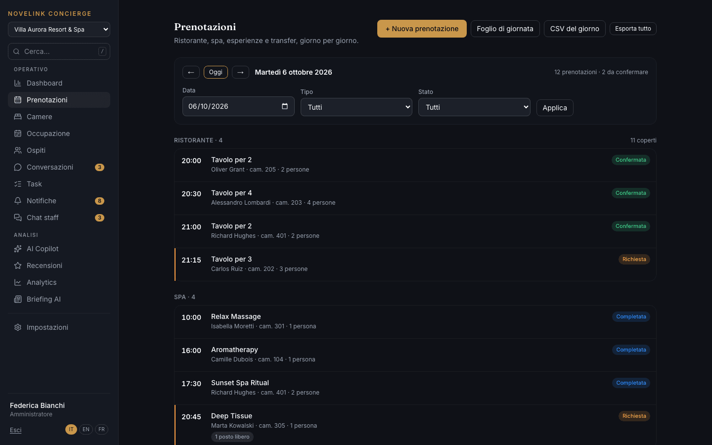Click CSV del giorno button
712x445 pixels.
[575, 29]
